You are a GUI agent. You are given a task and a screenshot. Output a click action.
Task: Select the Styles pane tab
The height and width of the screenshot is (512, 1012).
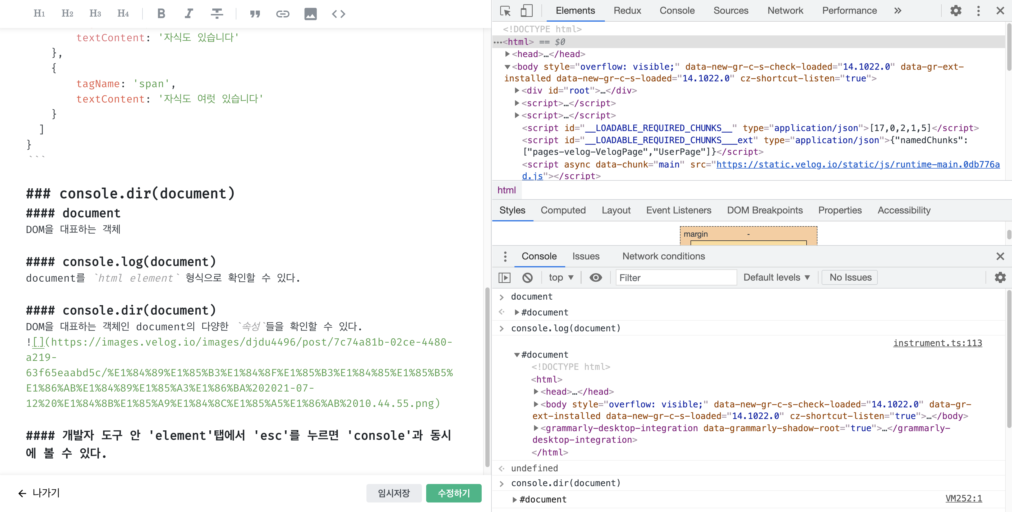tap(512, 211)
